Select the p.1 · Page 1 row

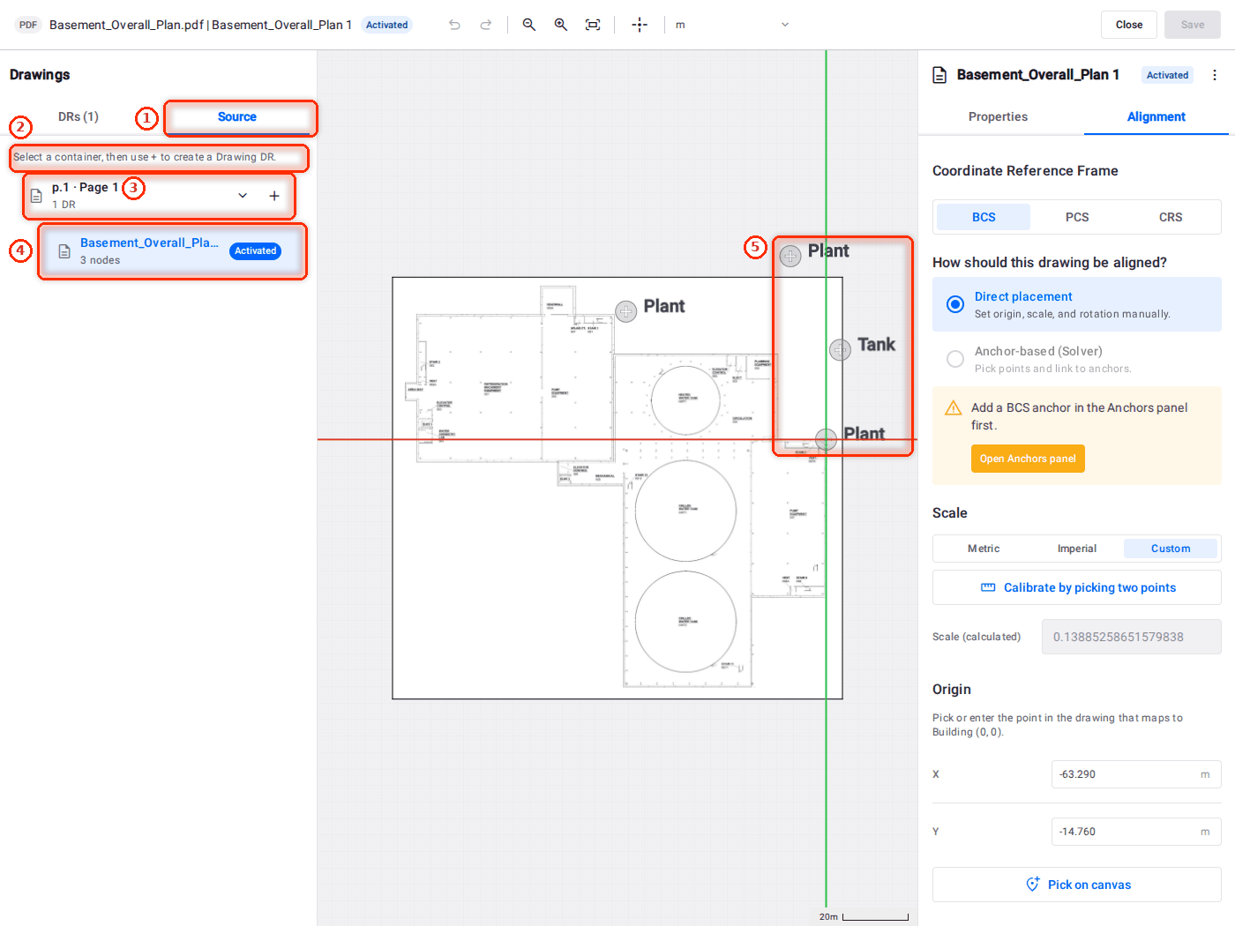pos(159,196)
